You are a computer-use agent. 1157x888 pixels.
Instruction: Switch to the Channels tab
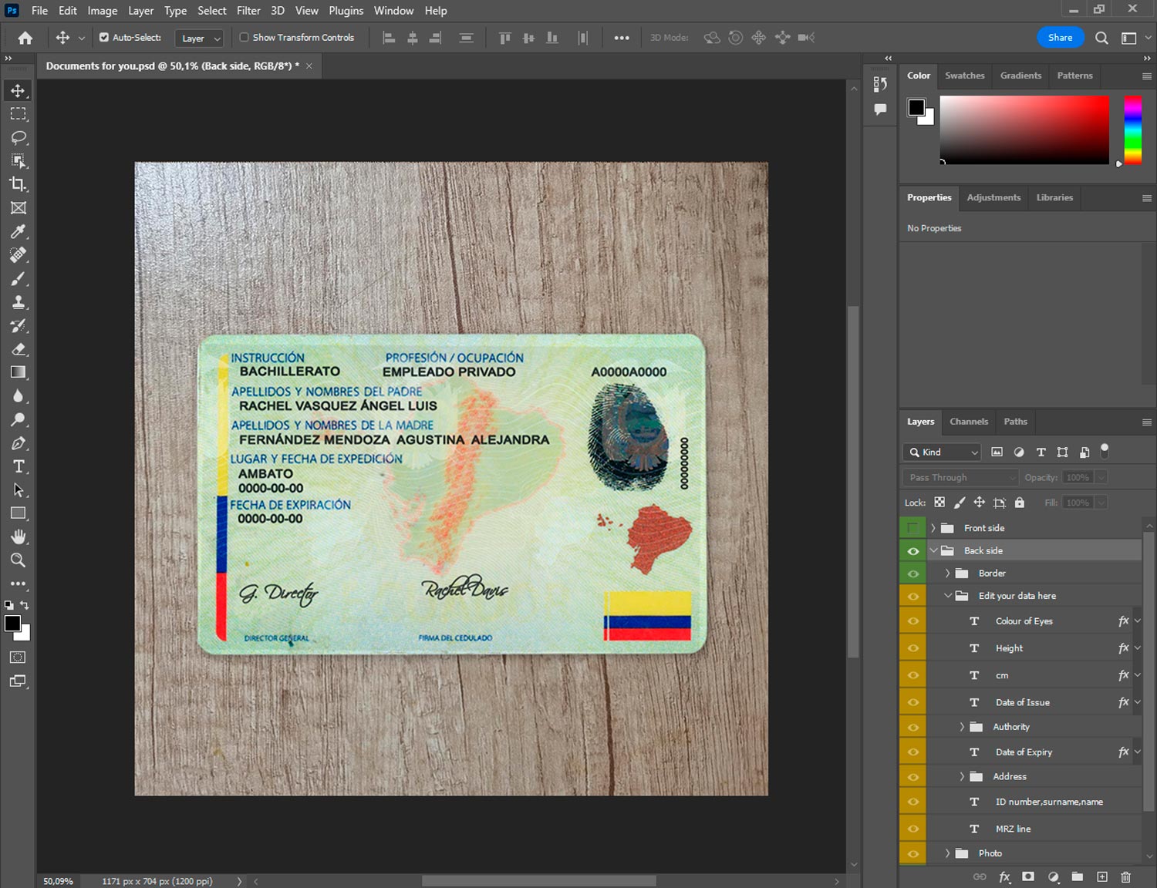click(969, 422)
